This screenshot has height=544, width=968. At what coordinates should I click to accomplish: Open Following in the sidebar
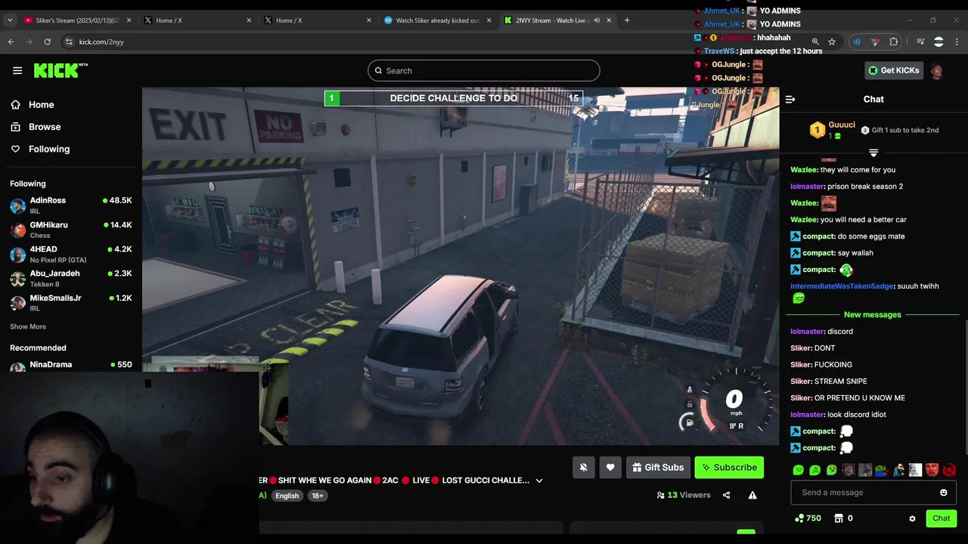pos(39,149)
